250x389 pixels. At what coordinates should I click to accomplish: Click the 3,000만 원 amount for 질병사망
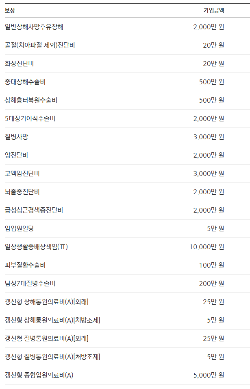209,137
